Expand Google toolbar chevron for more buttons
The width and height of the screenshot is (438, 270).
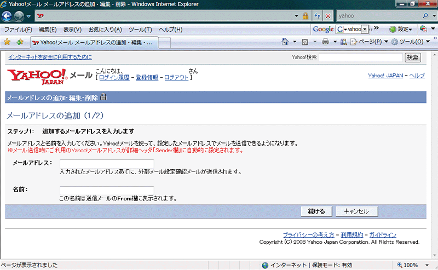376,28
